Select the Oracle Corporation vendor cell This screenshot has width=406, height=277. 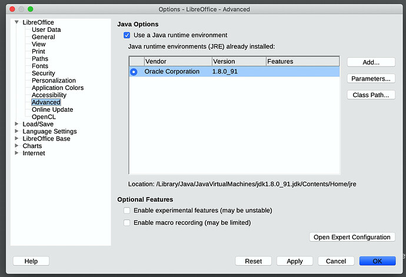click(172, 71)
